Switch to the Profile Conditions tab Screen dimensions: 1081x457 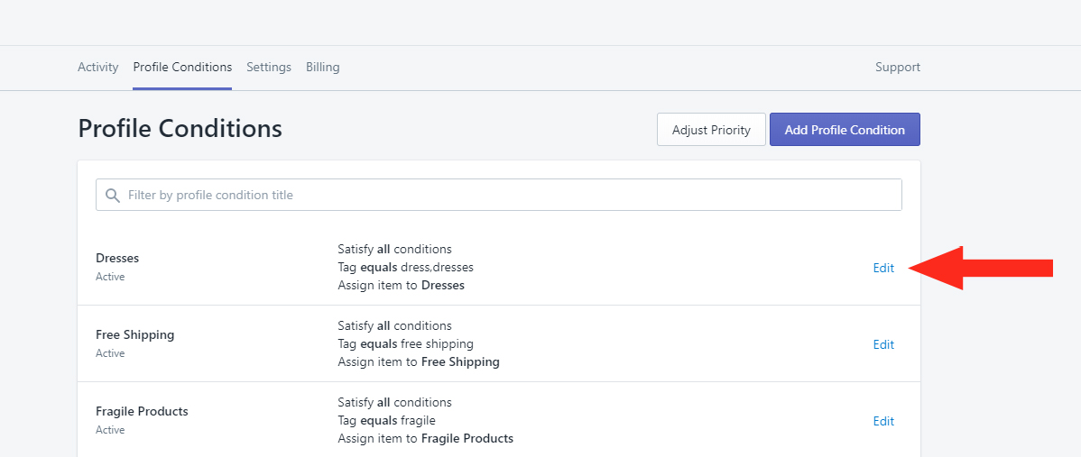coord(182,68)
